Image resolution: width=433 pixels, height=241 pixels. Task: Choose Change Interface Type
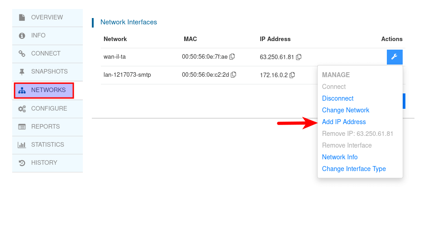(354, 169)
